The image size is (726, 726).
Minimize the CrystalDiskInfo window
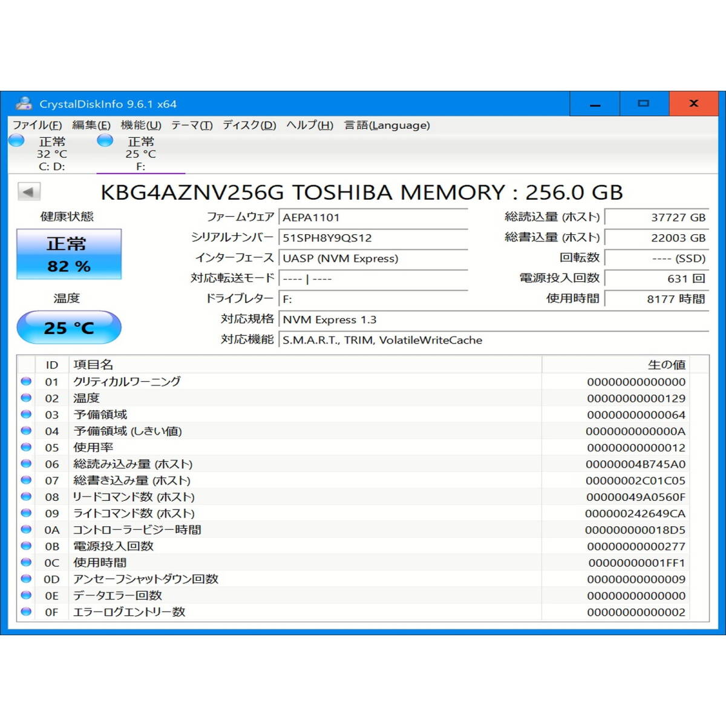(595, 104)
